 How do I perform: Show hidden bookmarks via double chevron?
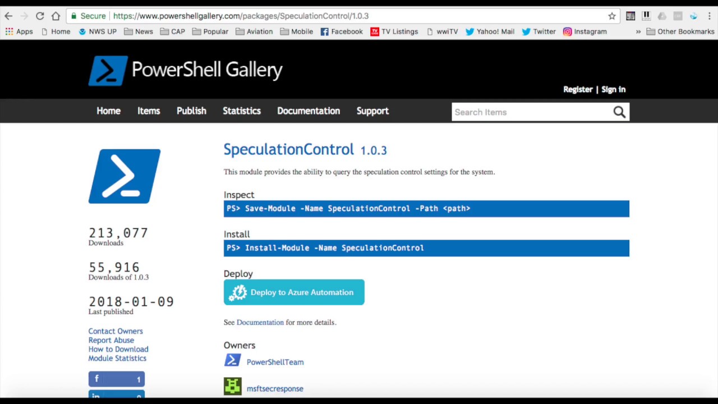point(638,31)
